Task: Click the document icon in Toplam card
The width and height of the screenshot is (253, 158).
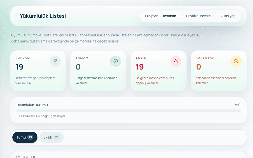Action: [x=55, y=61]
